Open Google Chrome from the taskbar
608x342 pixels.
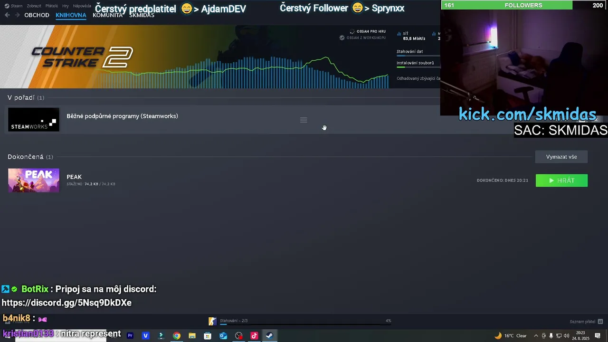click(x=177, y=336)
